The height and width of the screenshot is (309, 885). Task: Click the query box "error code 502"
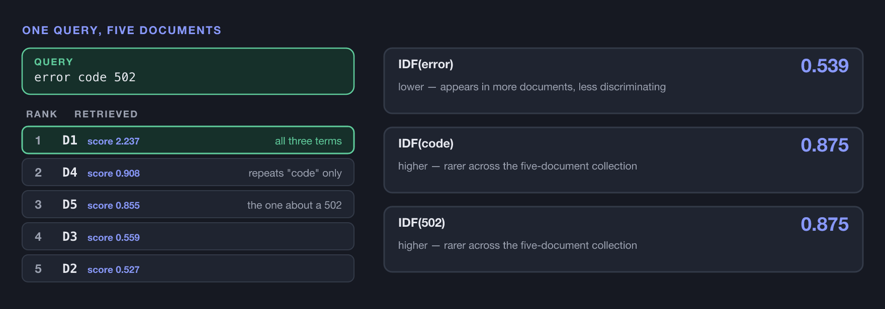point(188,71)
